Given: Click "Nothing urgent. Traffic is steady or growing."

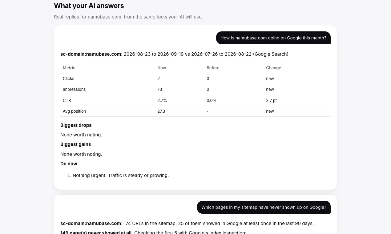Looking at the screenshot, I should coord(121,175).
